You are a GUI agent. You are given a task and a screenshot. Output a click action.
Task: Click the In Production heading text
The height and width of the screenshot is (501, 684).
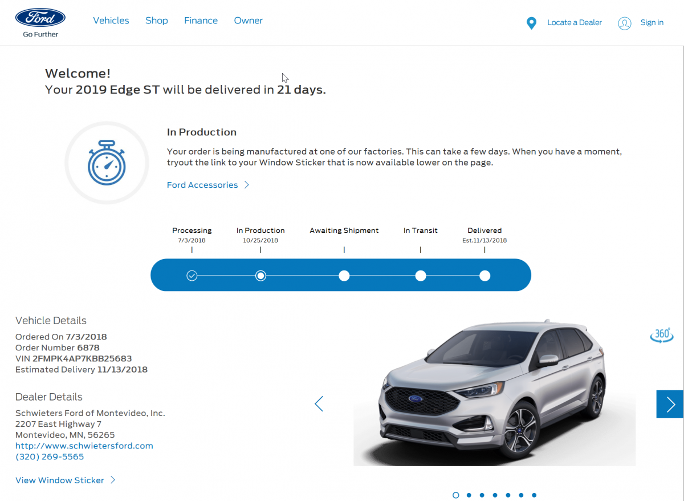[x=202, y=132]
